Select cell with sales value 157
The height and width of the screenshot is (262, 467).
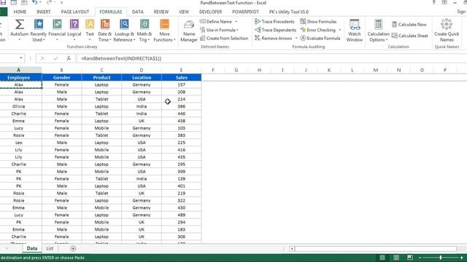point(182,84)
